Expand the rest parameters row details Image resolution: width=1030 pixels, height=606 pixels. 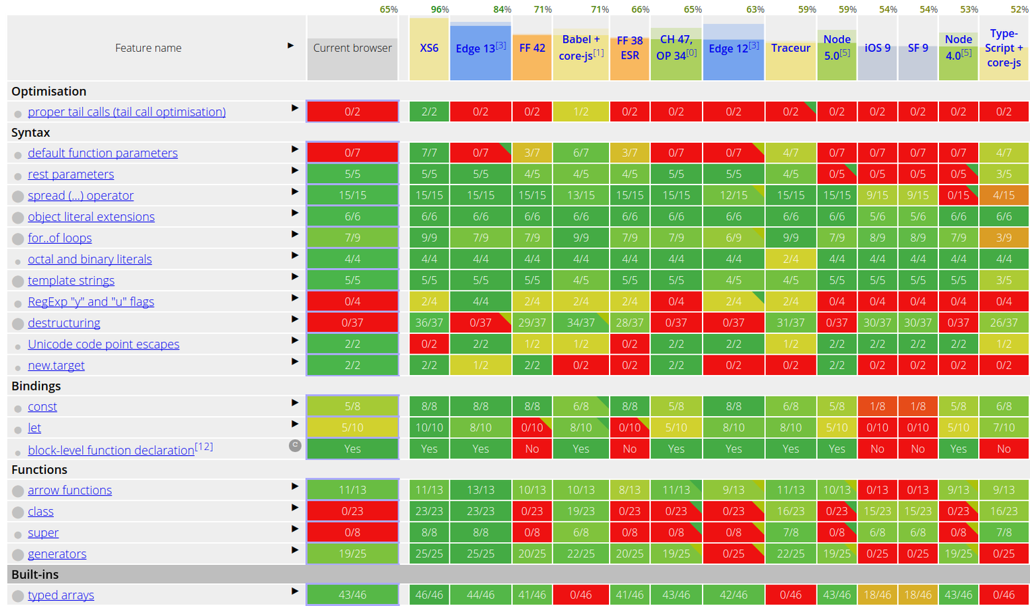click(294, 170)
